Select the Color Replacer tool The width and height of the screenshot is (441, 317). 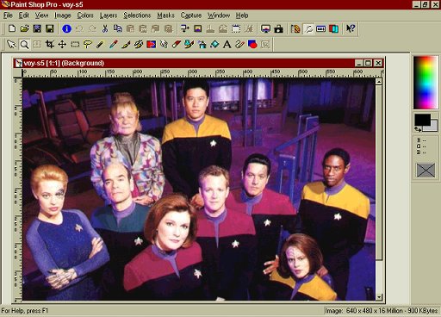click(x=151, y=44)
